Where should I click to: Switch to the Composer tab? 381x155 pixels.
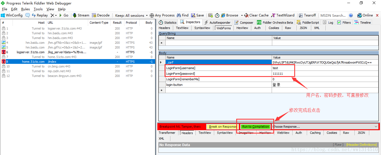pyautogui.click(x=244, y=23)
